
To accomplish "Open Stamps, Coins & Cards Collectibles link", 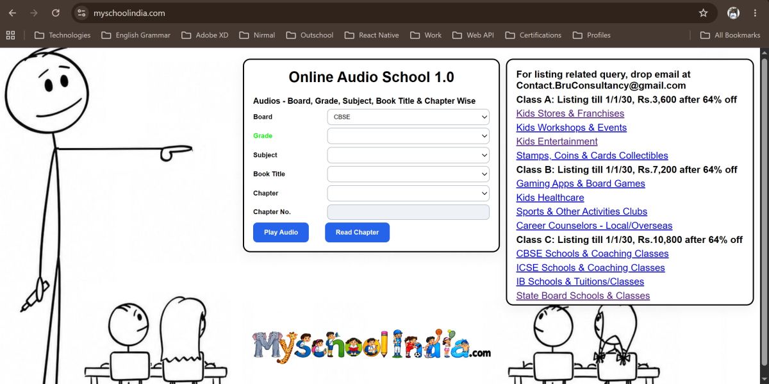I will [592, 156].
